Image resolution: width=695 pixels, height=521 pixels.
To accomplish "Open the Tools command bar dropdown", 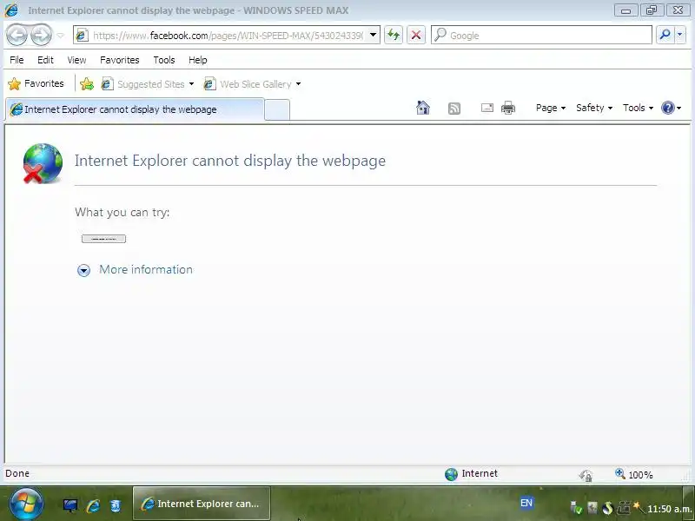I will coord(638,108).
